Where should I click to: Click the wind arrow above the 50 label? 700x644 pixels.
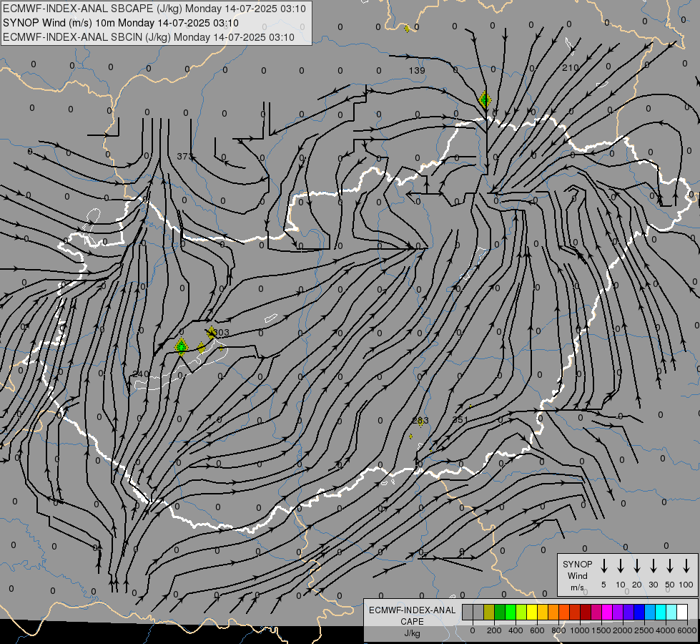tap(670, 565)
